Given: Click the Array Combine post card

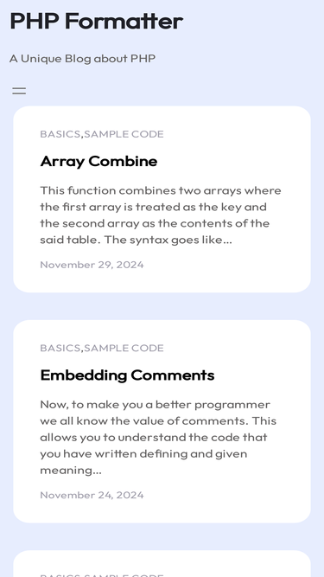Looking at the screenshot, I should pos(162,200).
